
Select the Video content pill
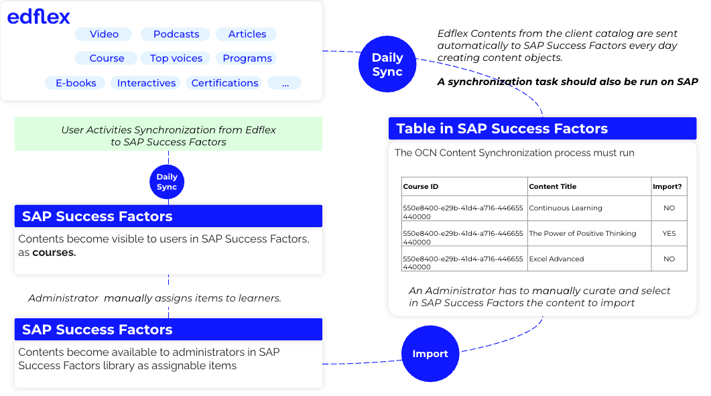pos(103,34)
